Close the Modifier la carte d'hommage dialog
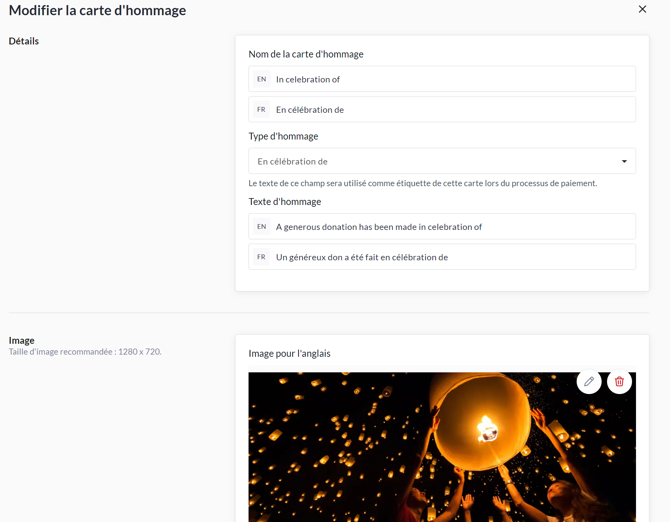 [642, 9]
